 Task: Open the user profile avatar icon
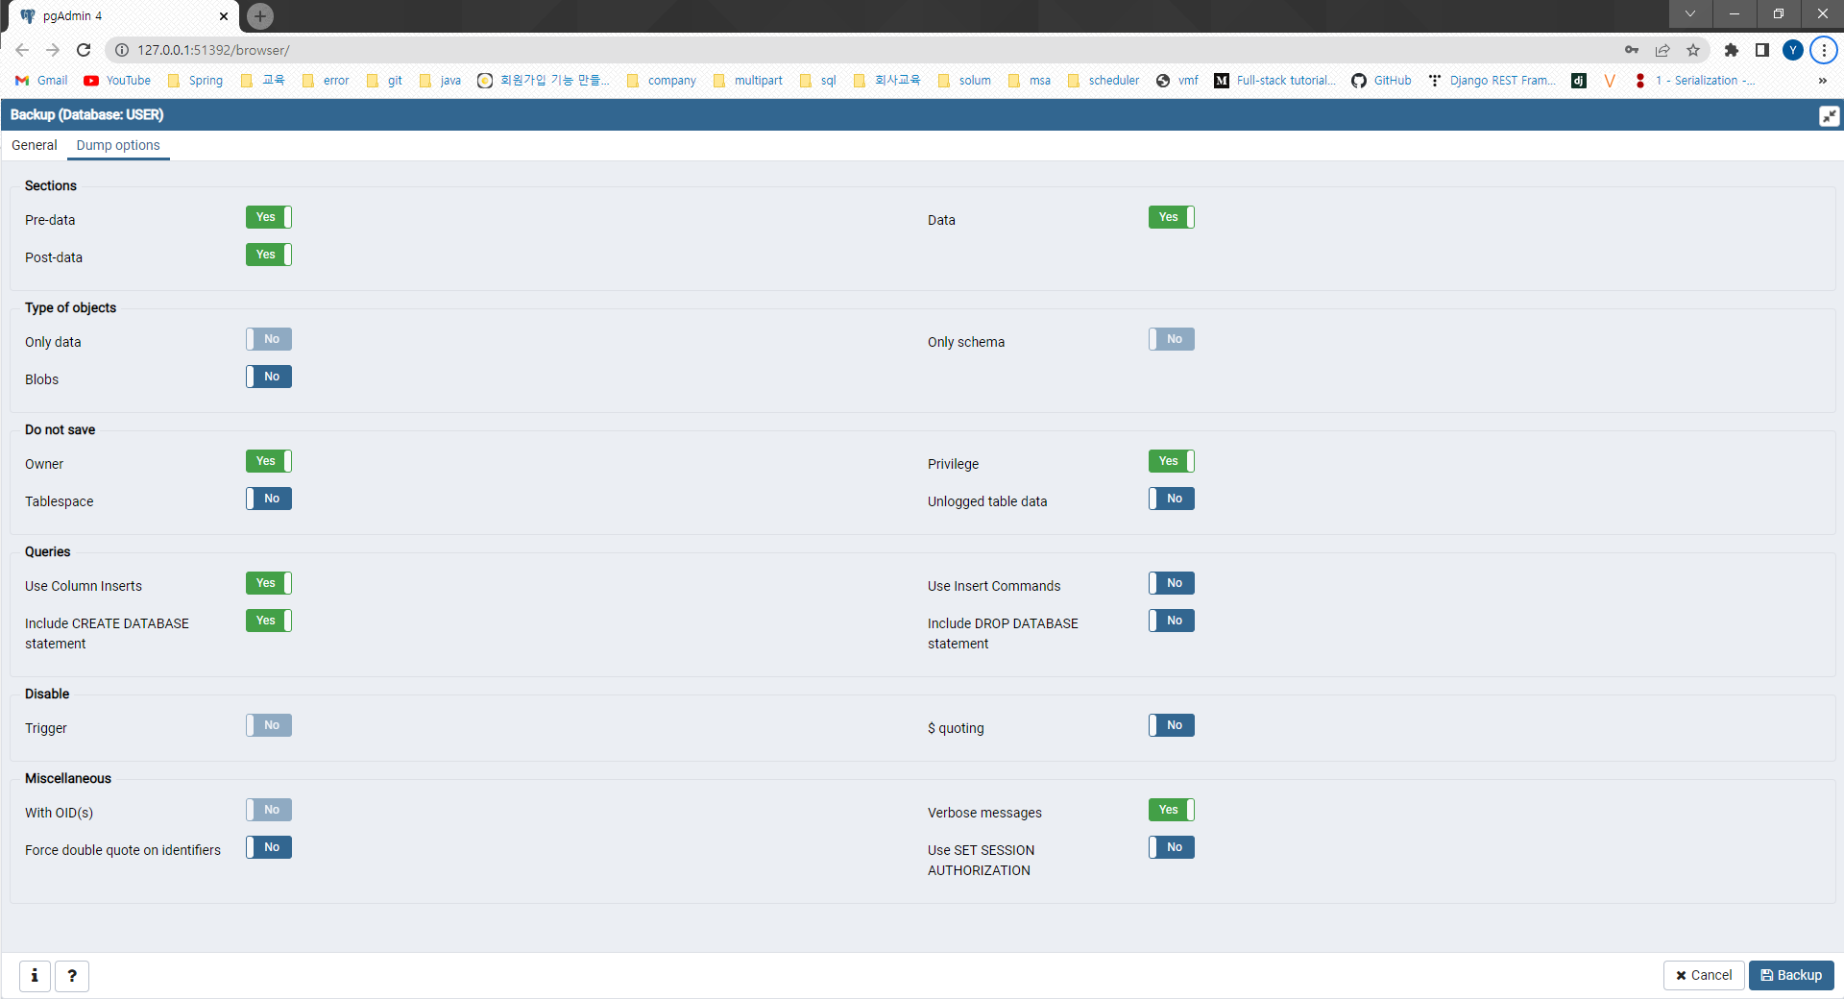tap(1793, 50)
